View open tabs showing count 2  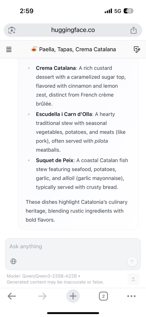(x=103, y=296)
